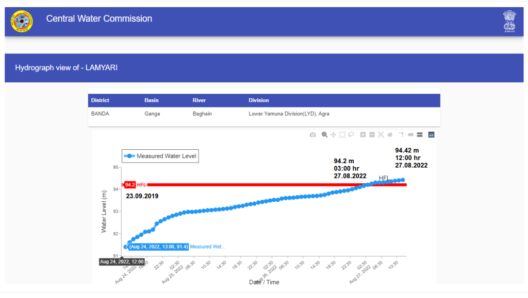Click the Central Water Commission logo
The image size is (528, 298).
[x=21, y=21]
